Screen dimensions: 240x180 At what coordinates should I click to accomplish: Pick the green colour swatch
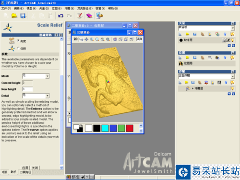[x=121, y=128]
